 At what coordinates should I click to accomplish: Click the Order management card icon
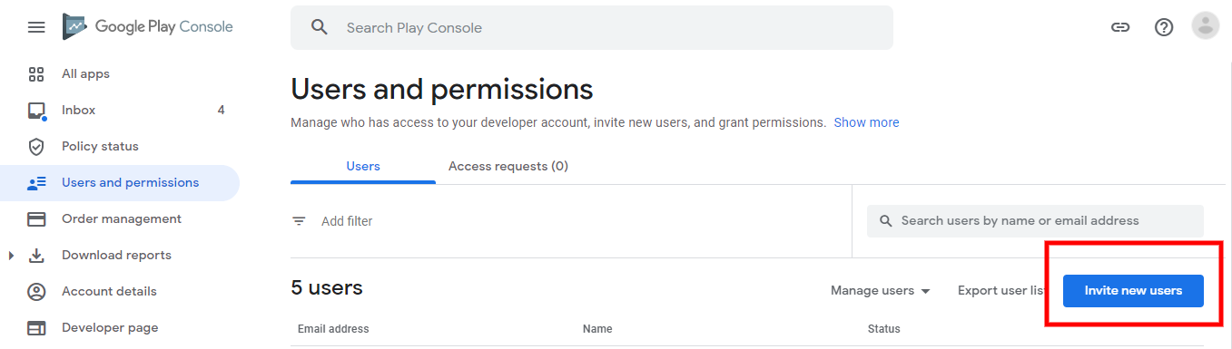(x=36, y=218)
